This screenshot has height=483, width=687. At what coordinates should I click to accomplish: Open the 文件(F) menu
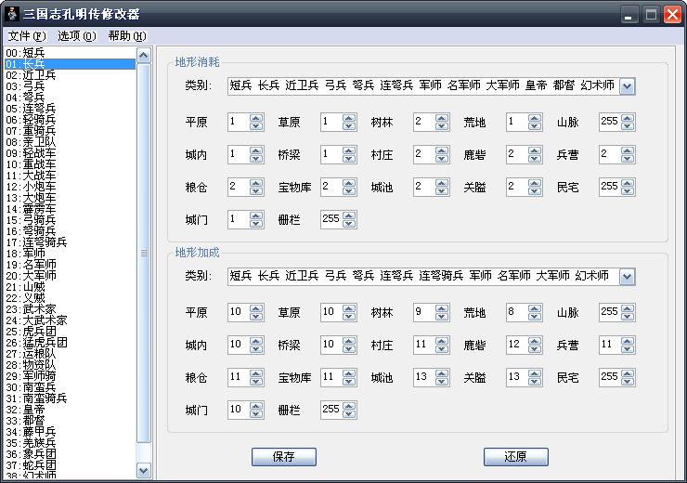26,36
